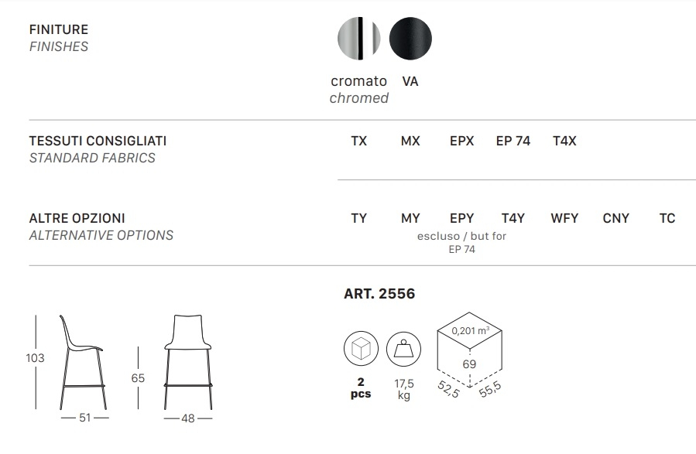Select the black VA finish swatch
The width and height of the screenshot is (696, 454).
(410, 37)
